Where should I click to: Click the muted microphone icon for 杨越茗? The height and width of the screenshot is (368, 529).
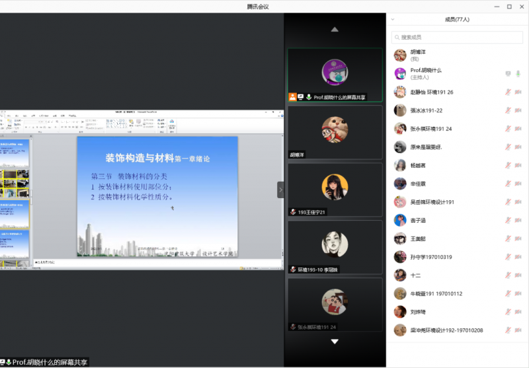[508, 165]
